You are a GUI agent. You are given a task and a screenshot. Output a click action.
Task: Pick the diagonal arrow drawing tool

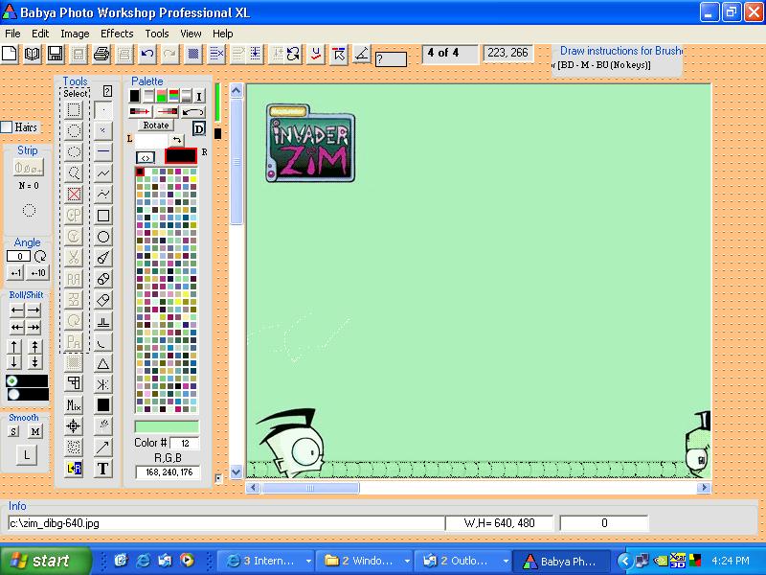tap(103, 447)
